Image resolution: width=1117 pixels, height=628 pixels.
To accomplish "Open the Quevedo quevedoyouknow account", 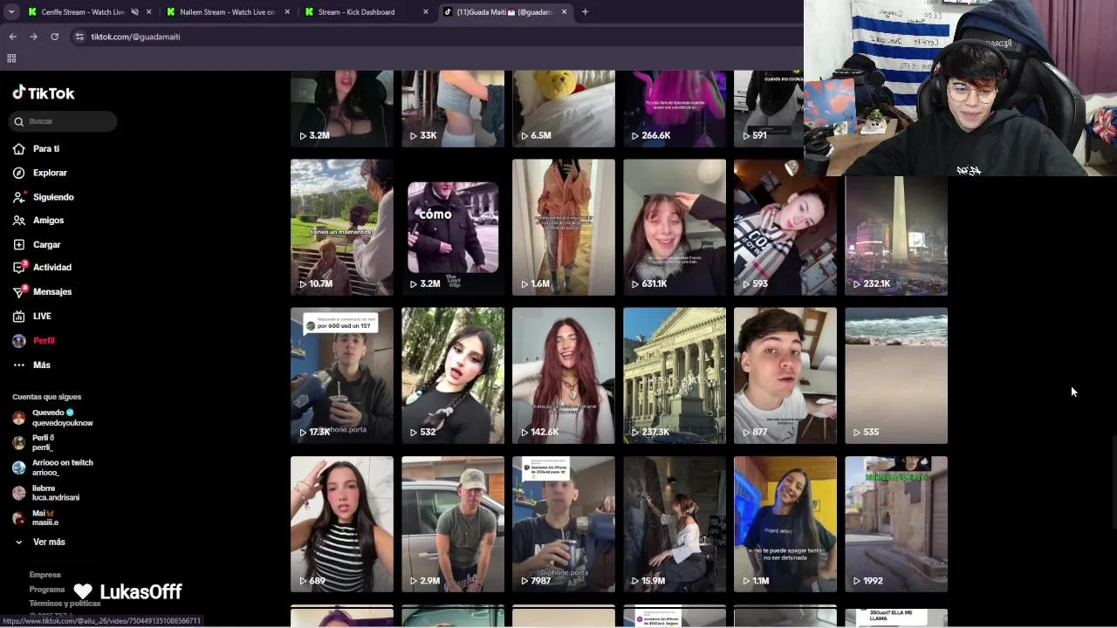I will tap(54, 418).
